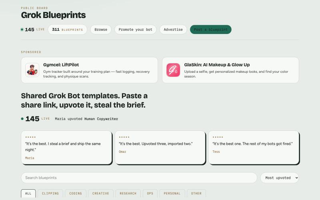Click the large 145 LIVE counter beside activity feed

pos(35,119)
